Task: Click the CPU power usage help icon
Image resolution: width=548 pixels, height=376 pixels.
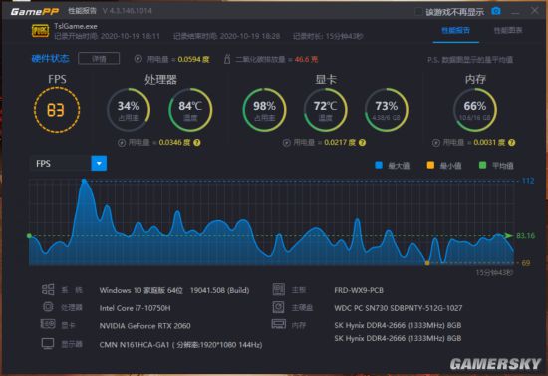Action: coord(197,142)
